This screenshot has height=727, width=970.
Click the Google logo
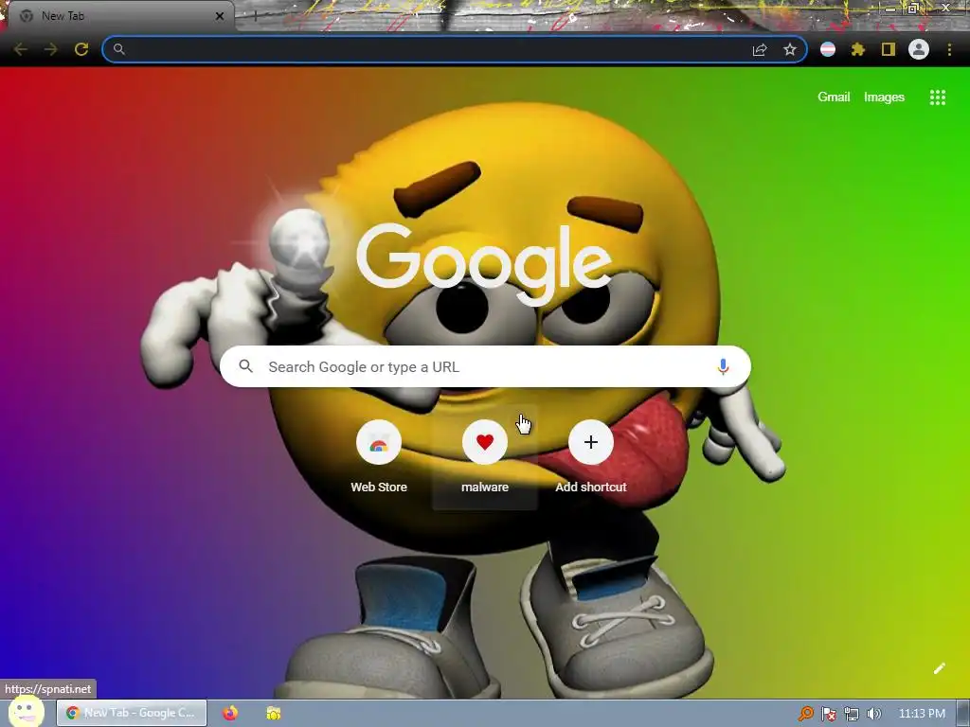click(484, 263)
